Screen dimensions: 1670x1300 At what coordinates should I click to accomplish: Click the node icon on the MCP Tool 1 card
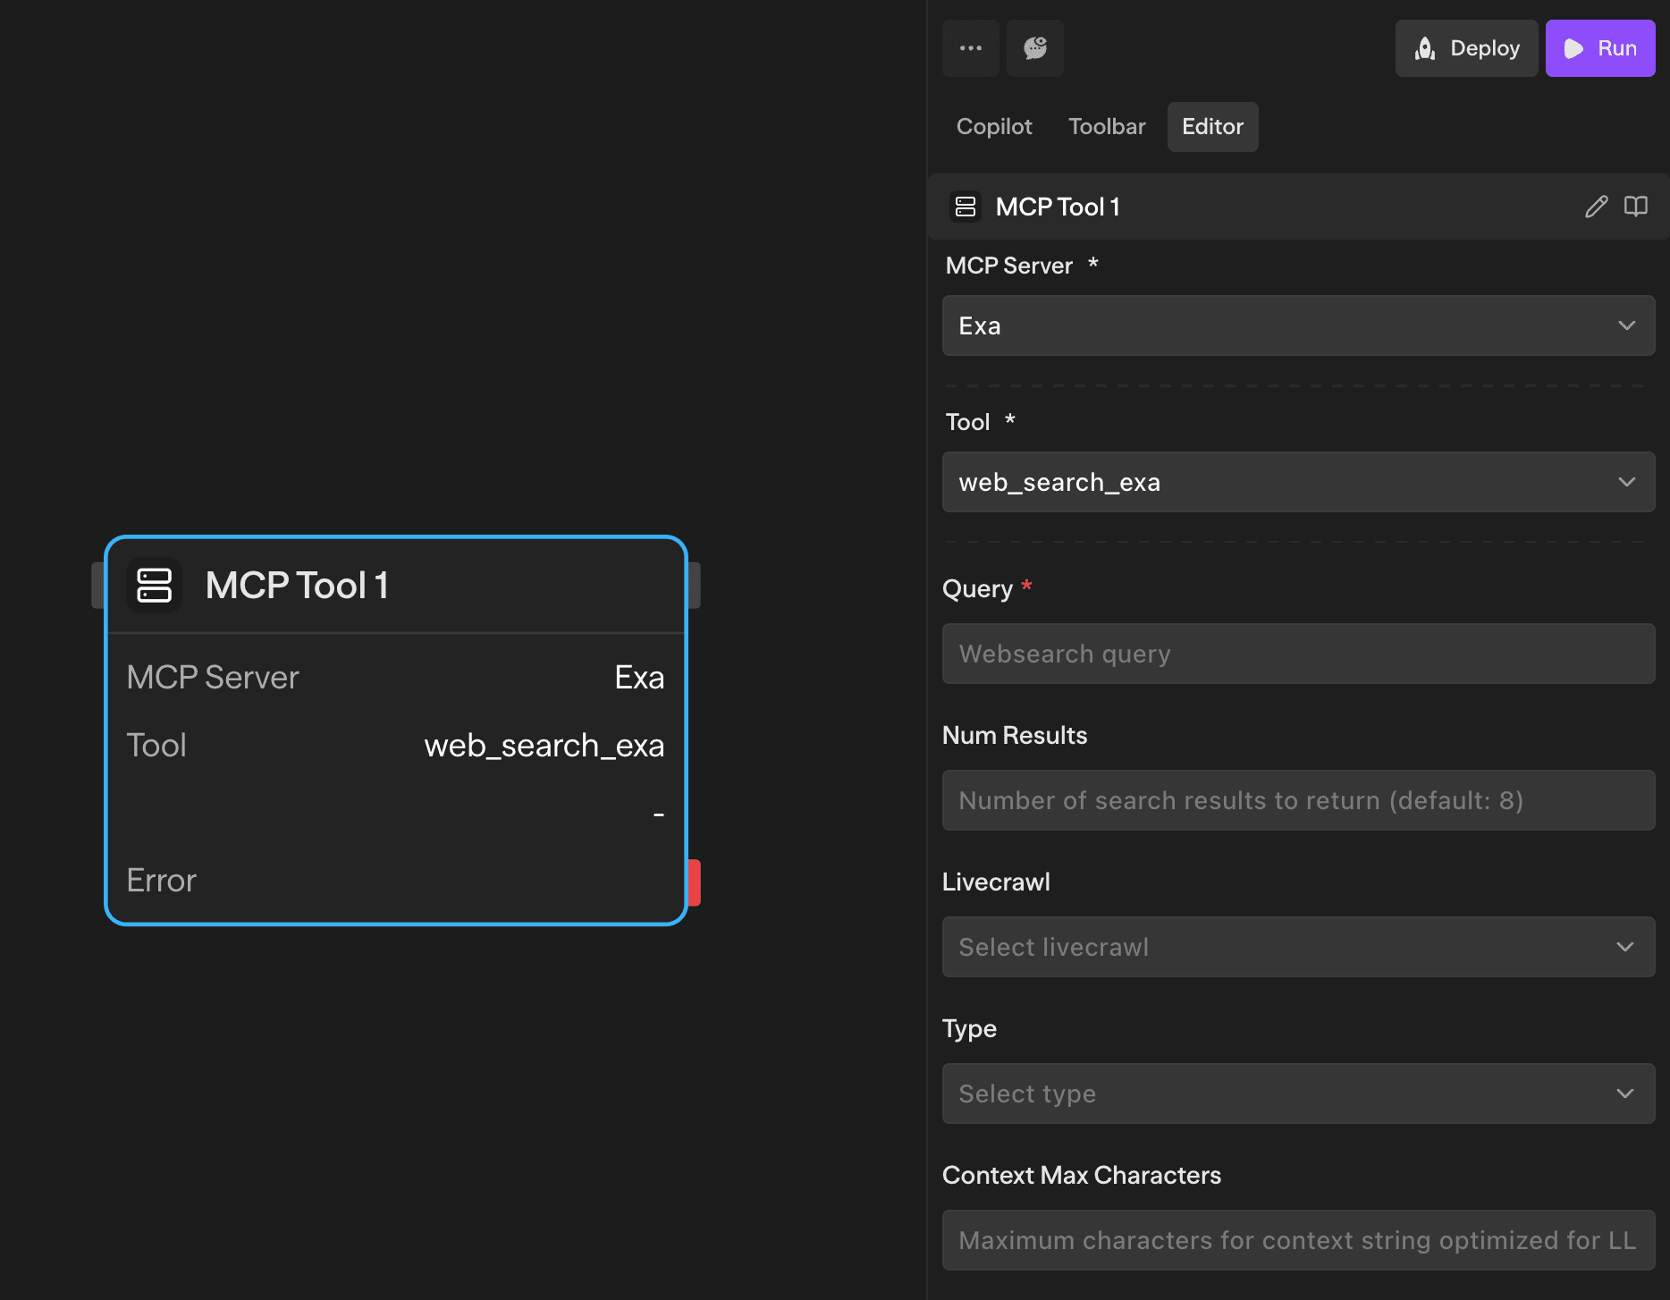pos(154,586)
